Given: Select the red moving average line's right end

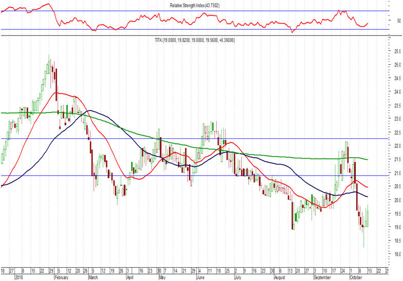Looking at the screenshot, I should click(367, 187).
